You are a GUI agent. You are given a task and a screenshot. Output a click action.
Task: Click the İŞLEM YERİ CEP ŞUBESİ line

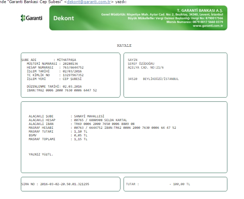point(54,79)
